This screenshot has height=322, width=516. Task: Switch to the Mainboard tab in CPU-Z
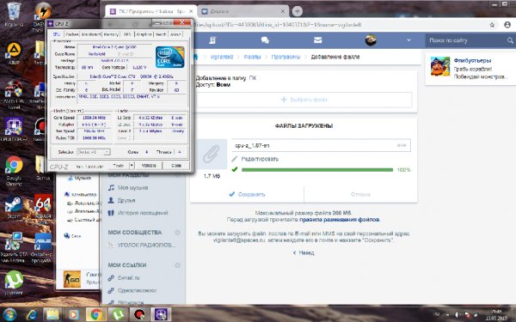pyautogui.click(x=91, y=34)
